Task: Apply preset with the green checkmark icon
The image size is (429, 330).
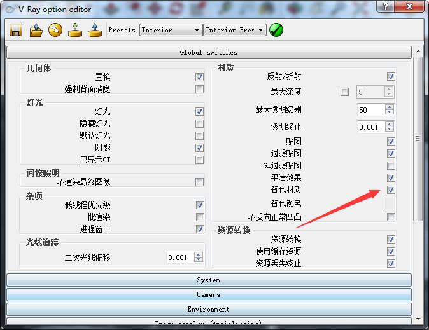Action: [x=276, y=30]
